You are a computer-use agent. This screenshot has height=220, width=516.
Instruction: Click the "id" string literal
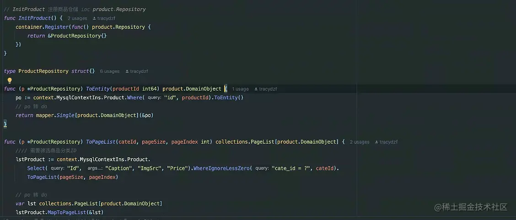click(170, 98)
